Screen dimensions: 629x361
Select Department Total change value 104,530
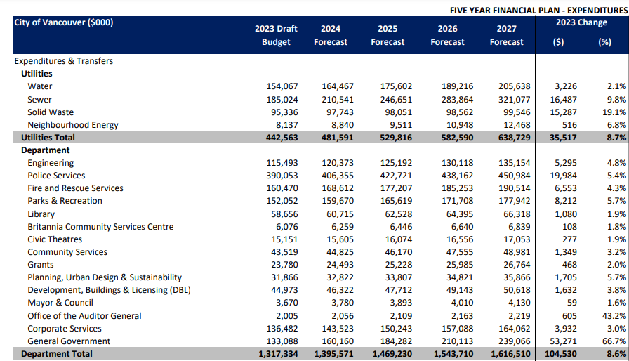[x=560, y=354]
